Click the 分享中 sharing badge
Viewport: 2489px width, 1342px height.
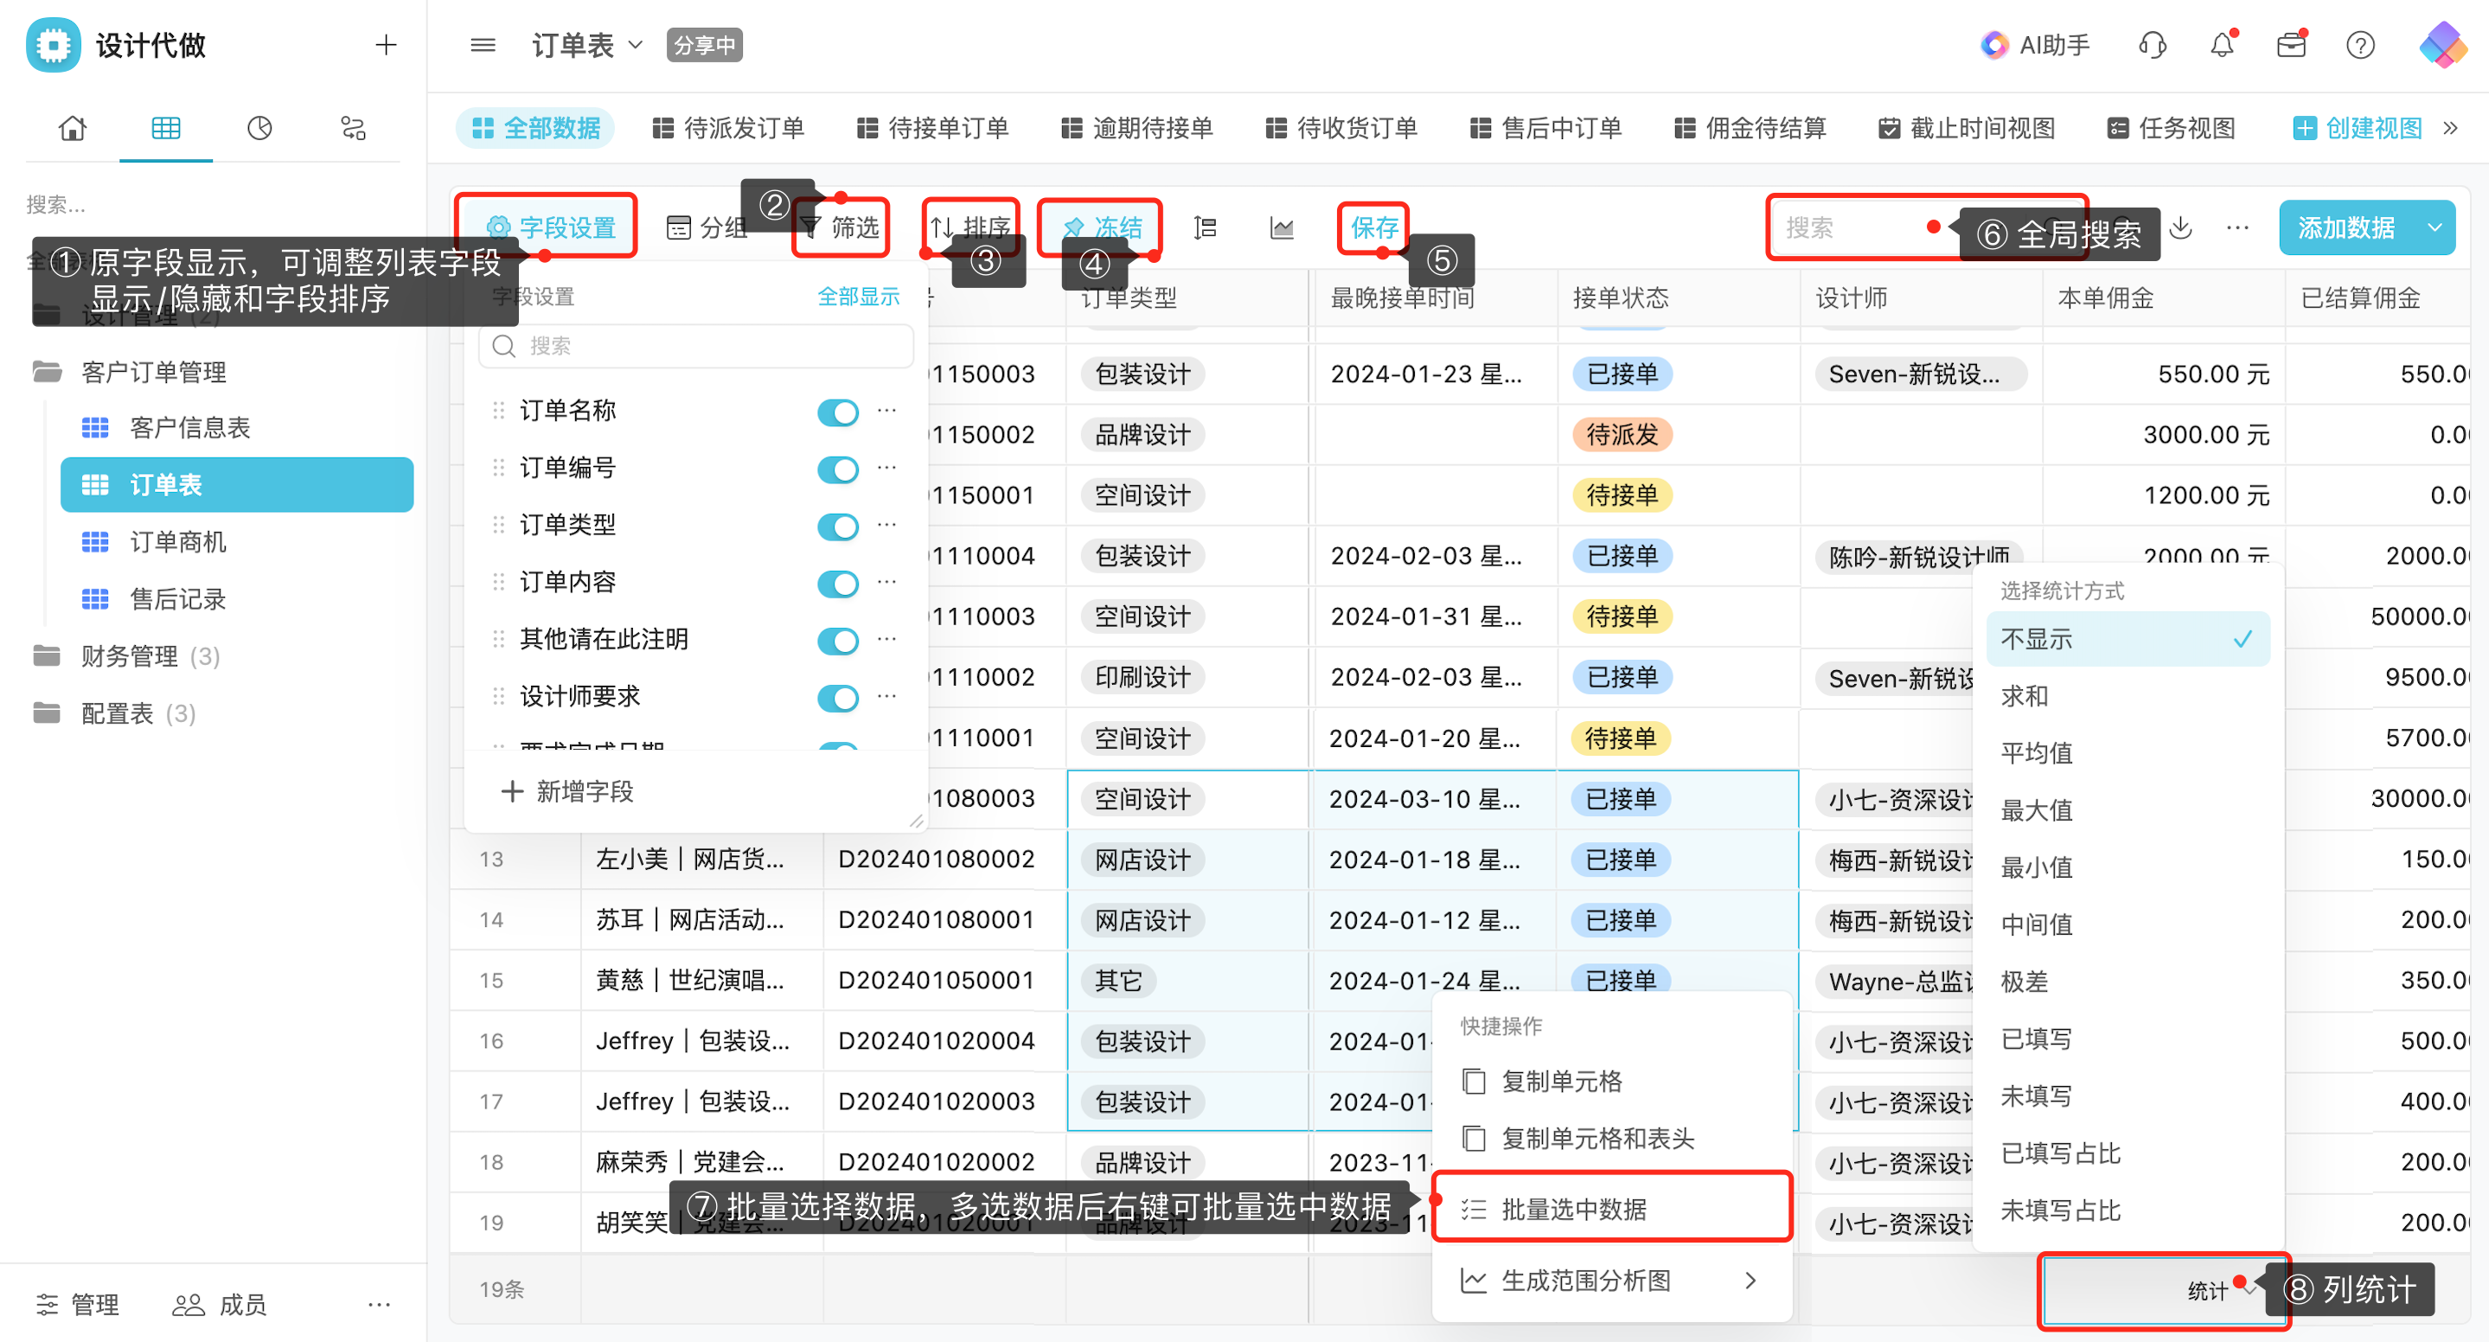703,44
